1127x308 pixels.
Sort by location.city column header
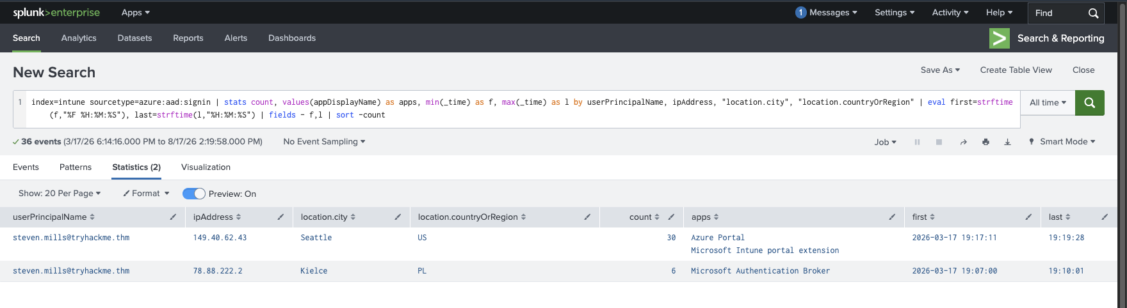pos(328,217)
